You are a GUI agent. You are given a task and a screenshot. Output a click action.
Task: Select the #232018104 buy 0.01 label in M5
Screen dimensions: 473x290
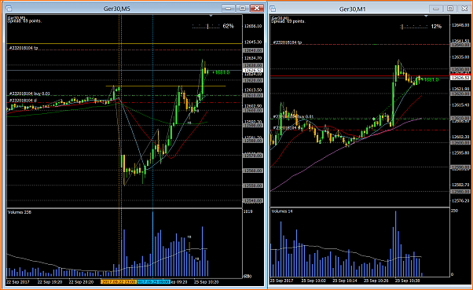click(30, 94)
